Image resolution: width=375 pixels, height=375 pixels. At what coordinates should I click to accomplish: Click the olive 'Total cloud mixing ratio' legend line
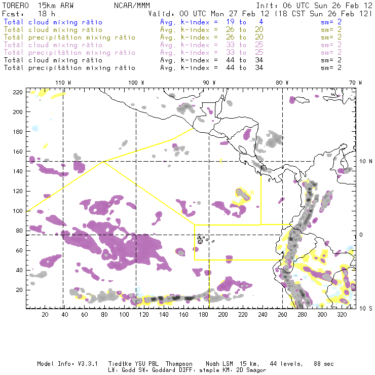click(x=53, y=30)
